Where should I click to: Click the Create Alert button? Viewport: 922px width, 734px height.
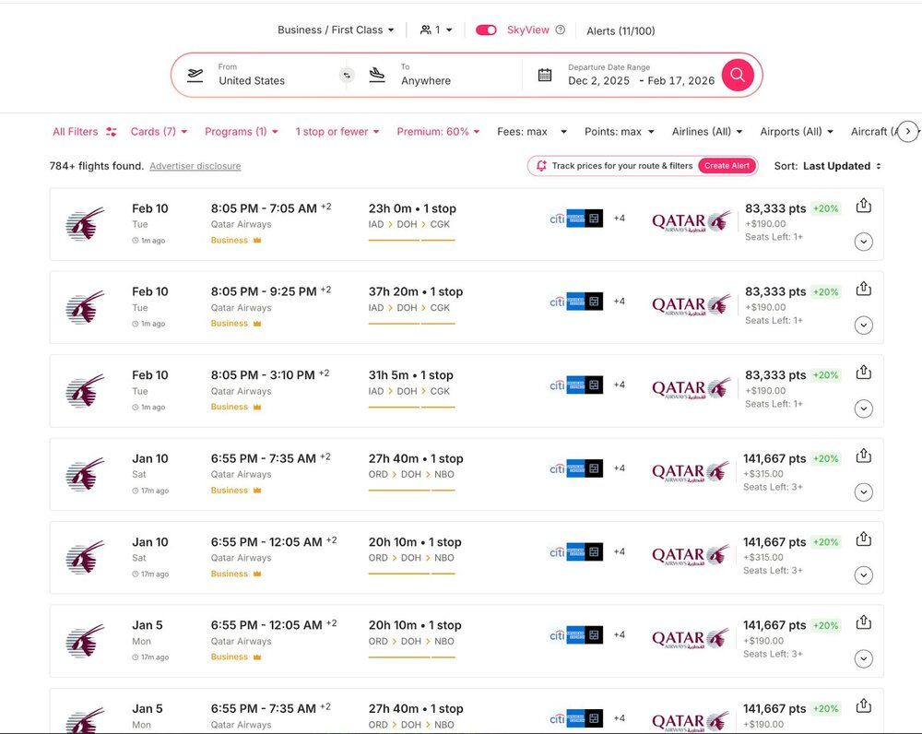point(727,166)
